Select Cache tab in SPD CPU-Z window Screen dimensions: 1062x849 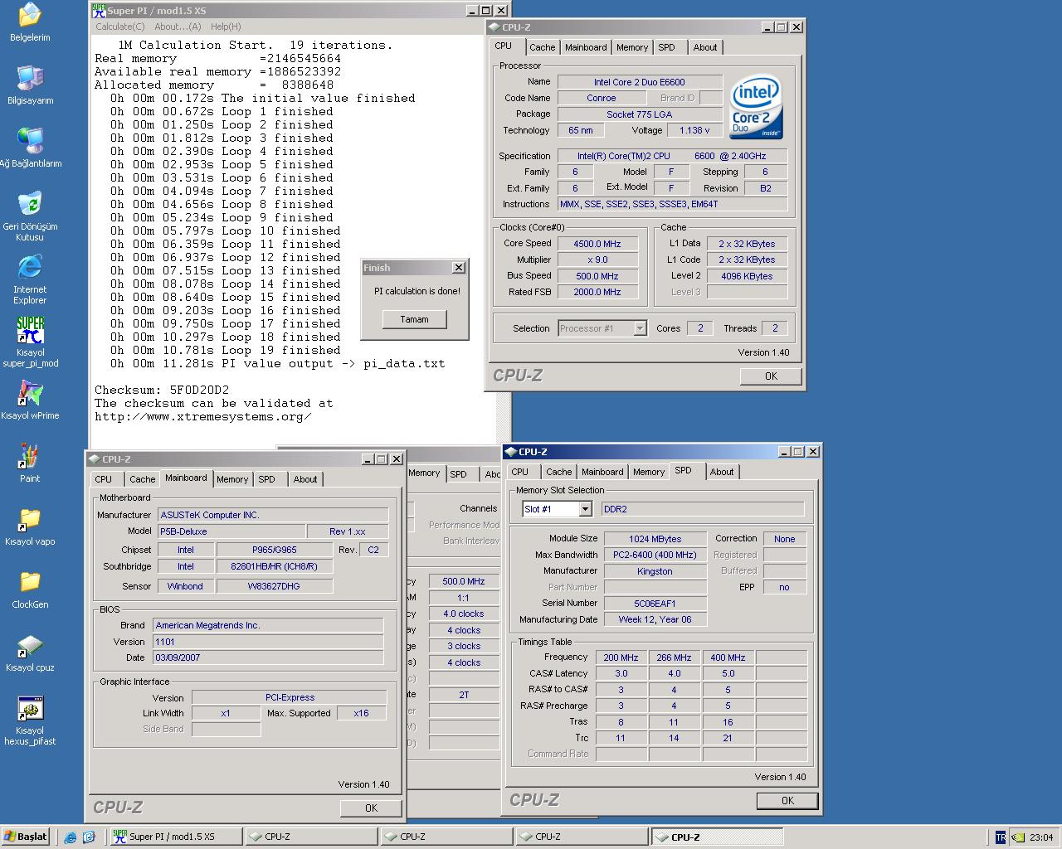coord(559,472)
